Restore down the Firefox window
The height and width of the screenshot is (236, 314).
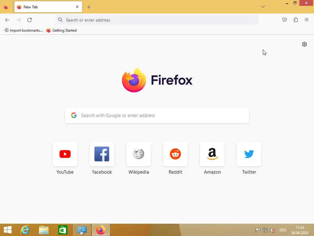[x=295, y=3]
